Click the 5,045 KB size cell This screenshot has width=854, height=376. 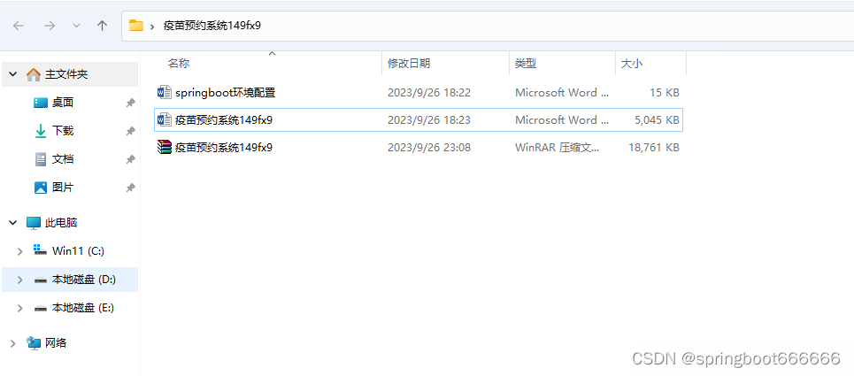point(657,119)
